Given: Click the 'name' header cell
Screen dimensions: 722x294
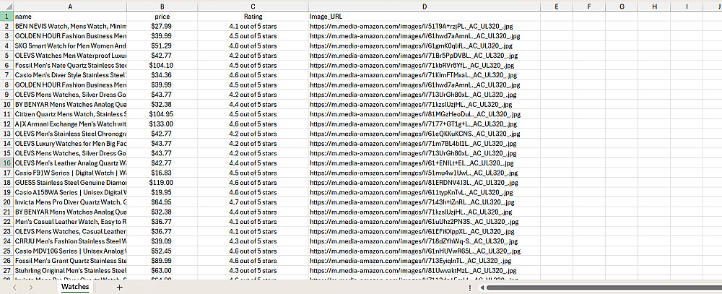Looking at the screenshot, I should [x=70, y=16].
